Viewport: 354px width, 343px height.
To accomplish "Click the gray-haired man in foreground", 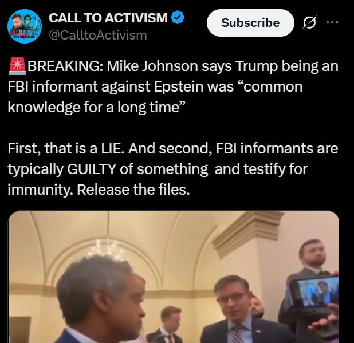I will pos(99,300).
